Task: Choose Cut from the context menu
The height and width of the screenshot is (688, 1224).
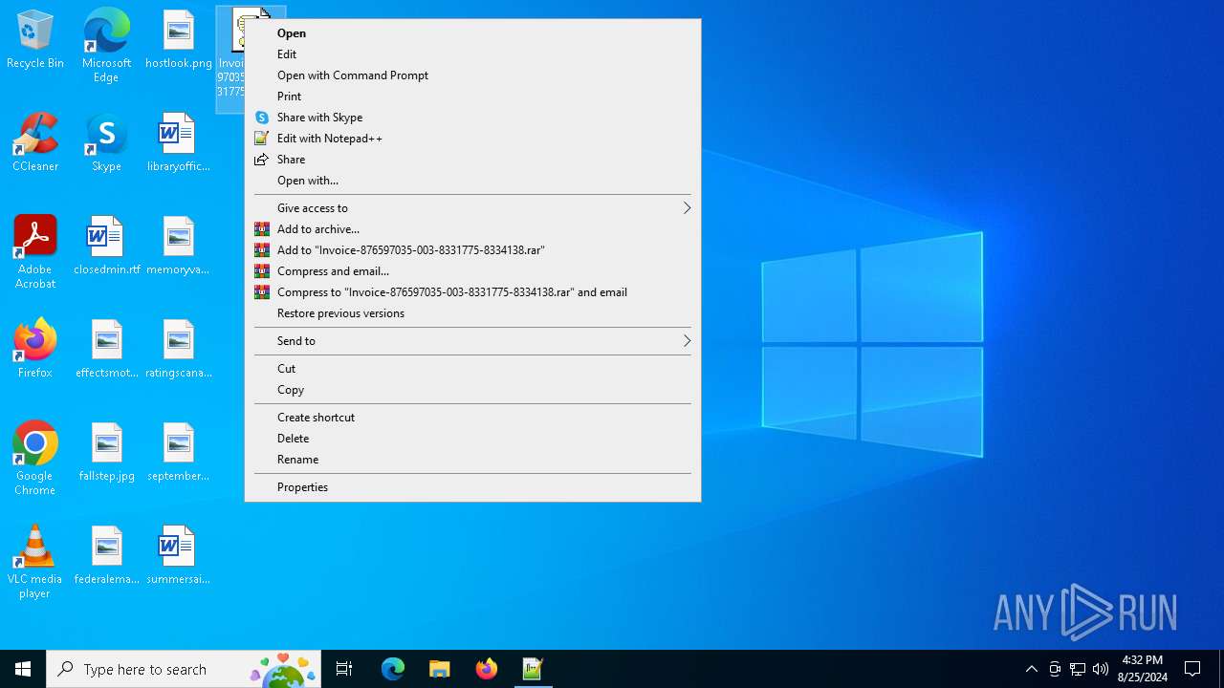Action: (472, 369)
